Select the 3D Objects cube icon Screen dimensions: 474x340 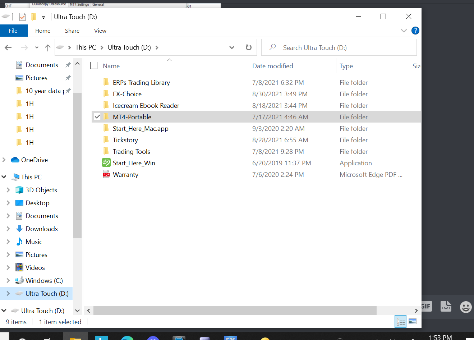point(19,190)
